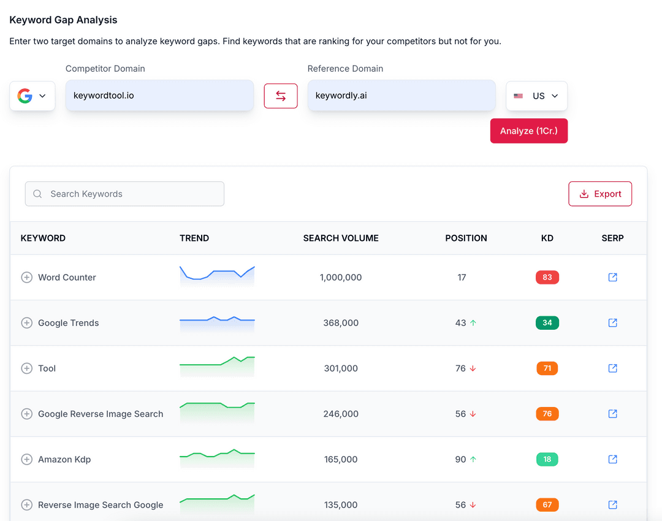Open SERP link for Google Trends
The width and height of the screenshot is (662, 521).
click(x=612, y=323)
